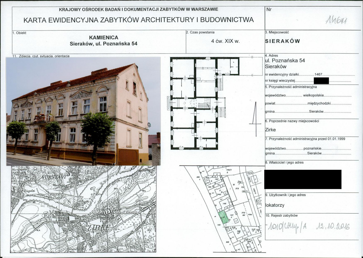Click the former place name 'Zirke'

coord(270,130)
